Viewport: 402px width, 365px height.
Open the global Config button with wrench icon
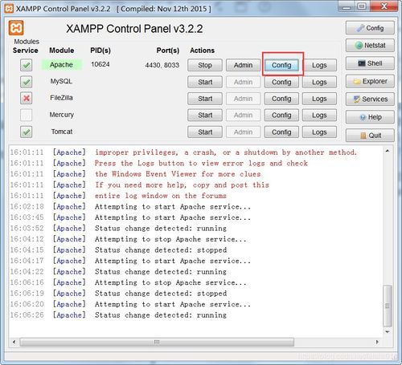click(370, 28)
